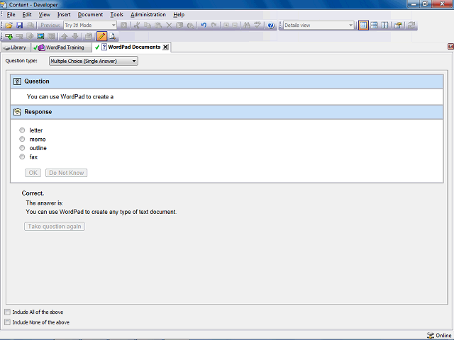Click the Open folder toolbar icon

click(9, 25)
